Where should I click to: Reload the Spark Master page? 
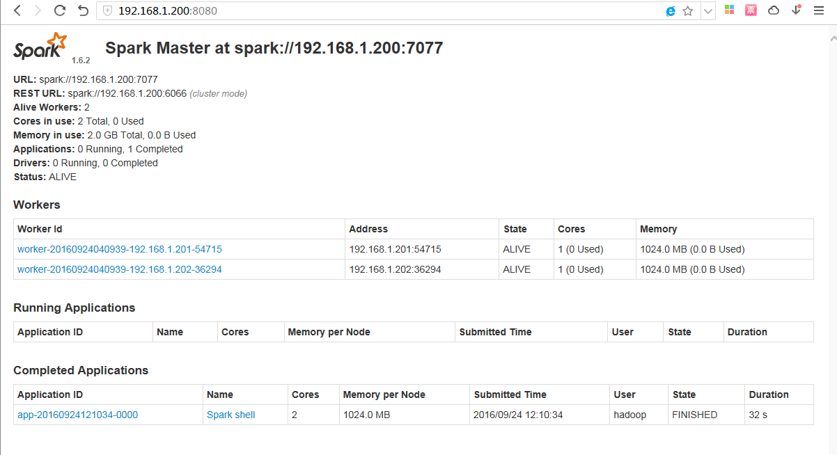tap(60, 10)
